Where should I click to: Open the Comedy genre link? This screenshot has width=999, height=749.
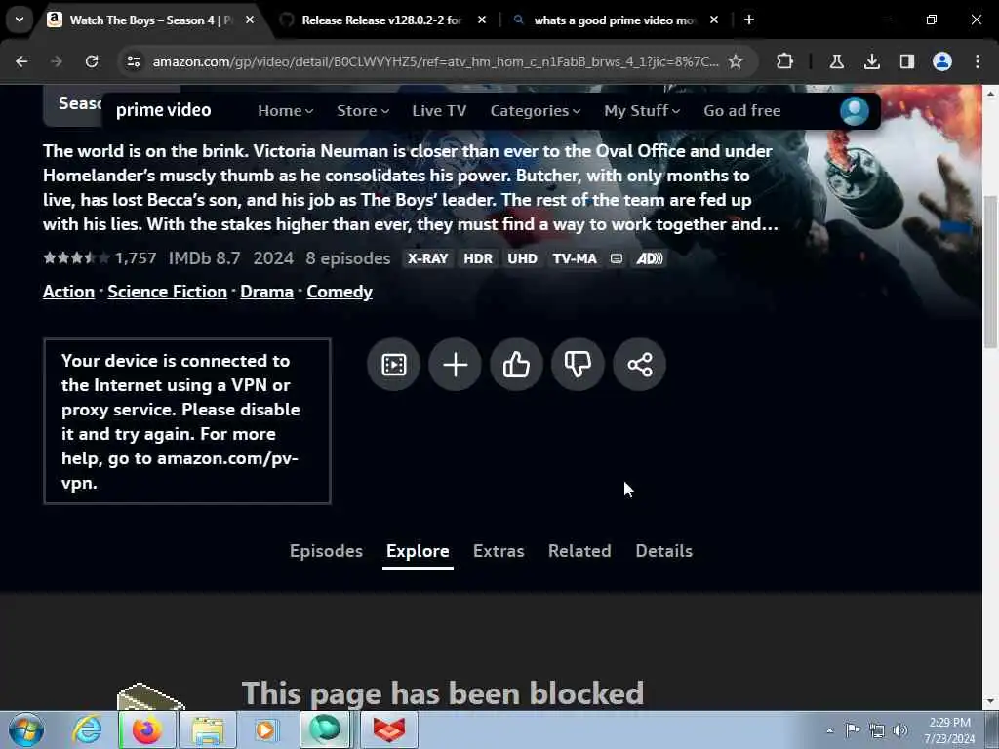click(x=340, y=291)
